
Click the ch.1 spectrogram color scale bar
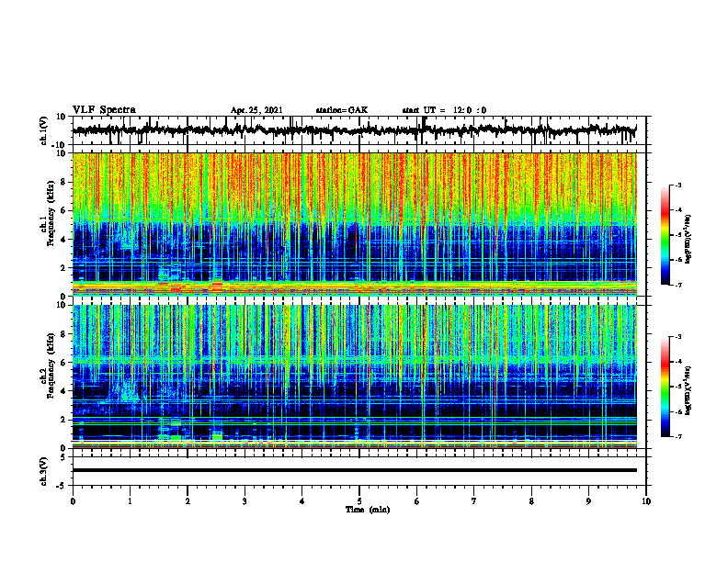[x=665, y=235]
